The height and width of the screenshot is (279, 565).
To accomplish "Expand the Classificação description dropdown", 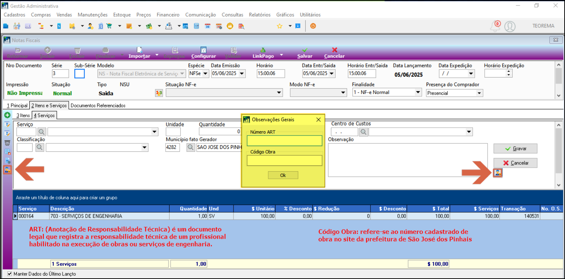I will tap(145, 147).
